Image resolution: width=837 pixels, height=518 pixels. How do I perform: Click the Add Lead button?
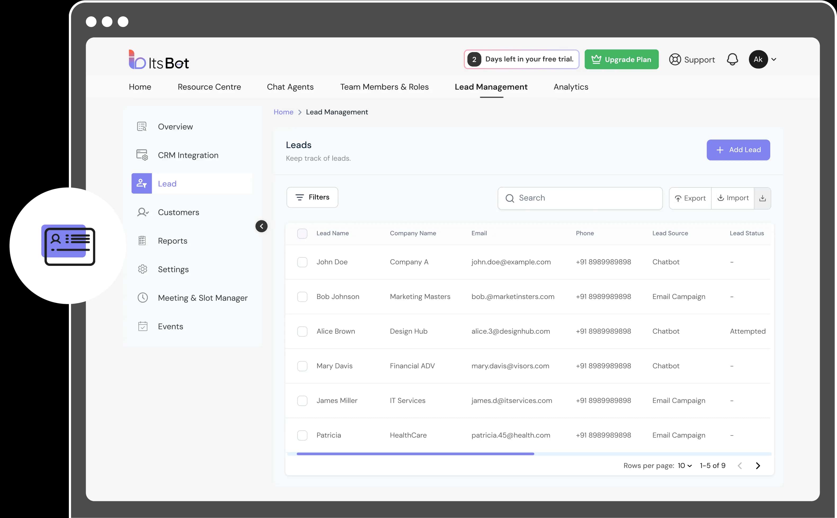[738, 150]
